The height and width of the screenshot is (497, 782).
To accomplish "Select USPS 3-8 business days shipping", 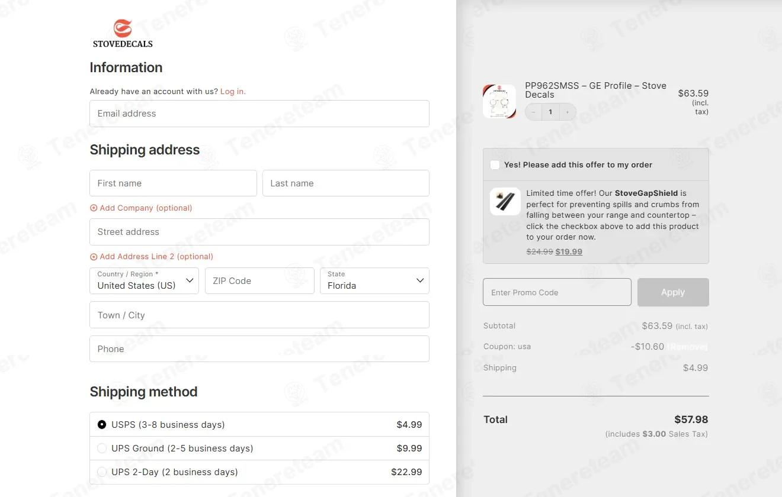I will point(102,425).
